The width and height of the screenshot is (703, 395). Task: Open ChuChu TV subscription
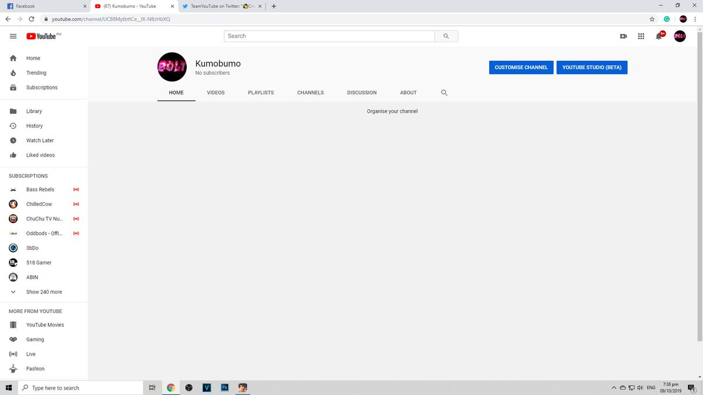(x=44, y=219)
